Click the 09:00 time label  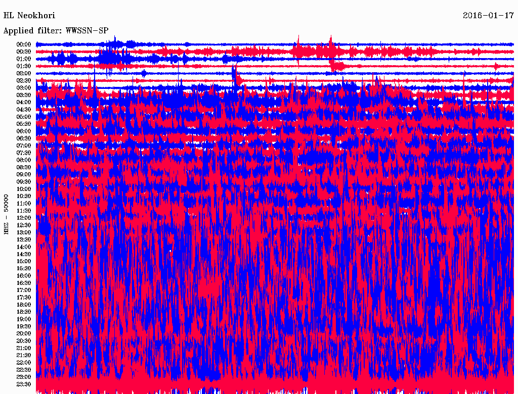24,174
